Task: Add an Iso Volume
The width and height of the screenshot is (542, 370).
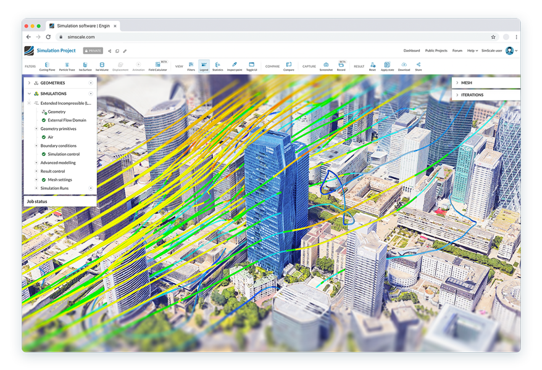Action: click(x=102, y=67)
